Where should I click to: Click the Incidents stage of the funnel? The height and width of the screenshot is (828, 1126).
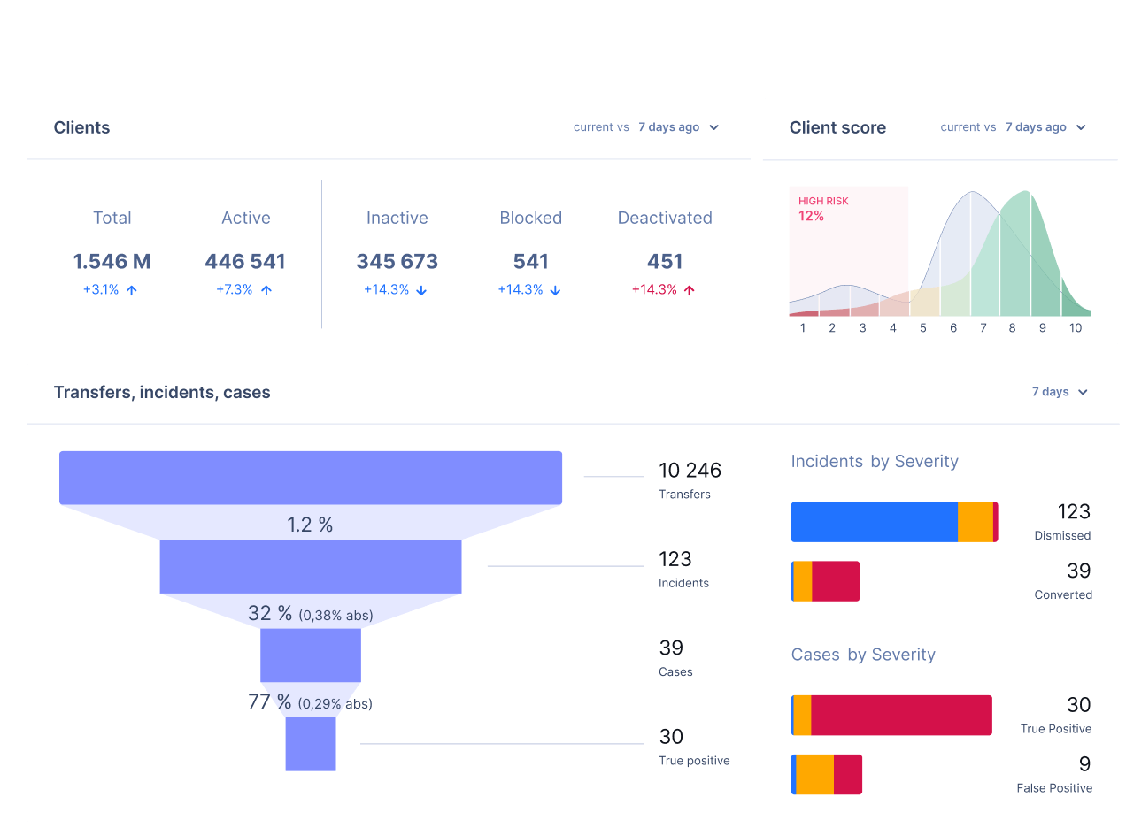[311, 566]
